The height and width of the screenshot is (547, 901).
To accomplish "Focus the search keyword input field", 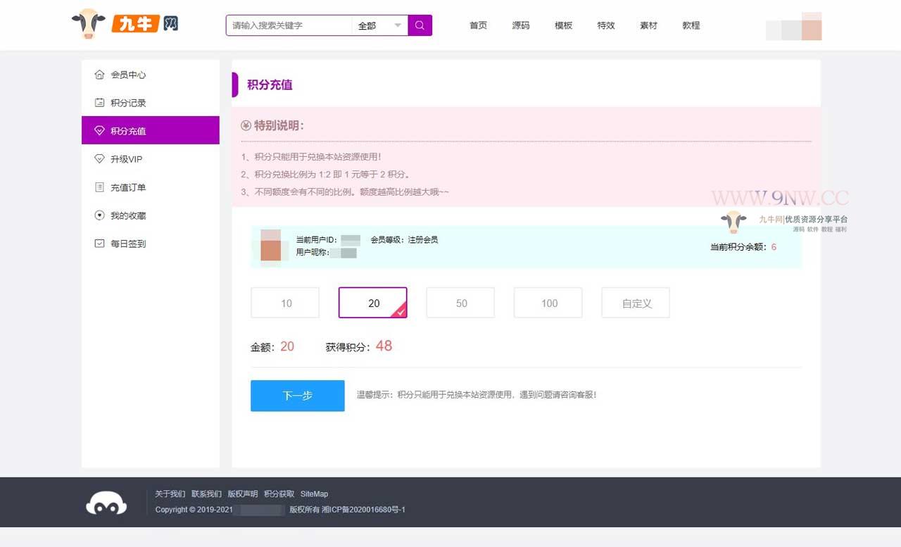I will 289,25.
